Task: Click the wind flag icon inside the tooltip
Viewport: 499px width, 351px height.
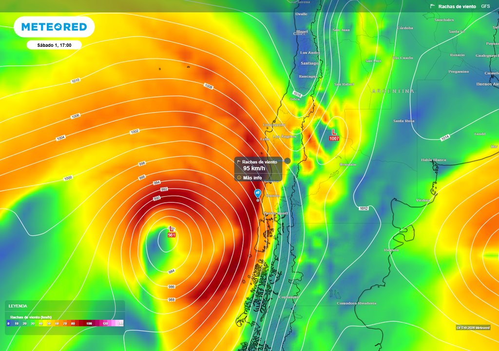Action: click(x=239, y=162)
